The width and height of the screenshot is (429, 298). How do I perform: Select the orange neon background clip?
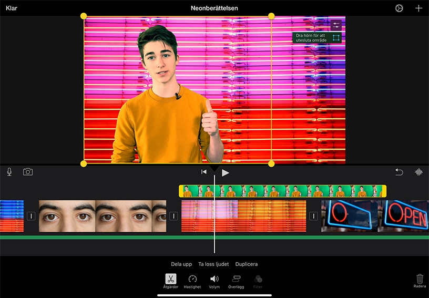point(244,216)
